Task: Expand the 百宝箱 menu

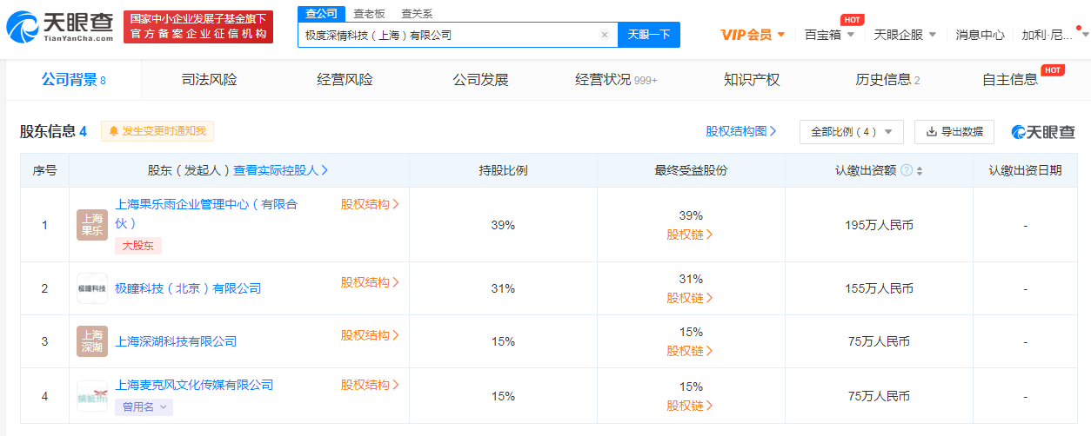Action: 829,35
